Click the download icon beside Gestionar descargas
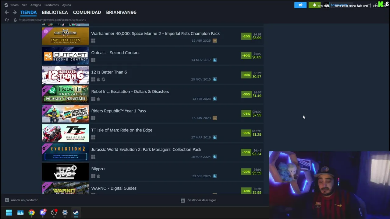Viewport: 390px width, 219px height. [183, 200]
